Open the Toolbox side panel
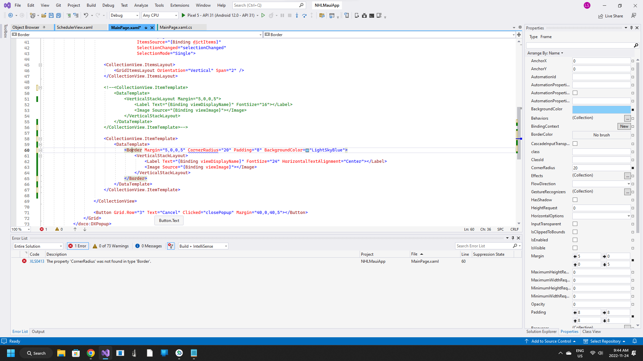Viewport: 643px width, 361px height. [5, 31]
